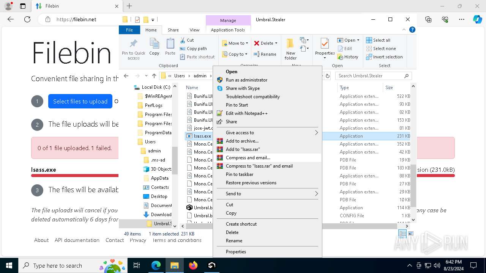This screenshot has height=273, width=486.
Task: Click the search magnifier in Explorer
Action: pos(406,76)
